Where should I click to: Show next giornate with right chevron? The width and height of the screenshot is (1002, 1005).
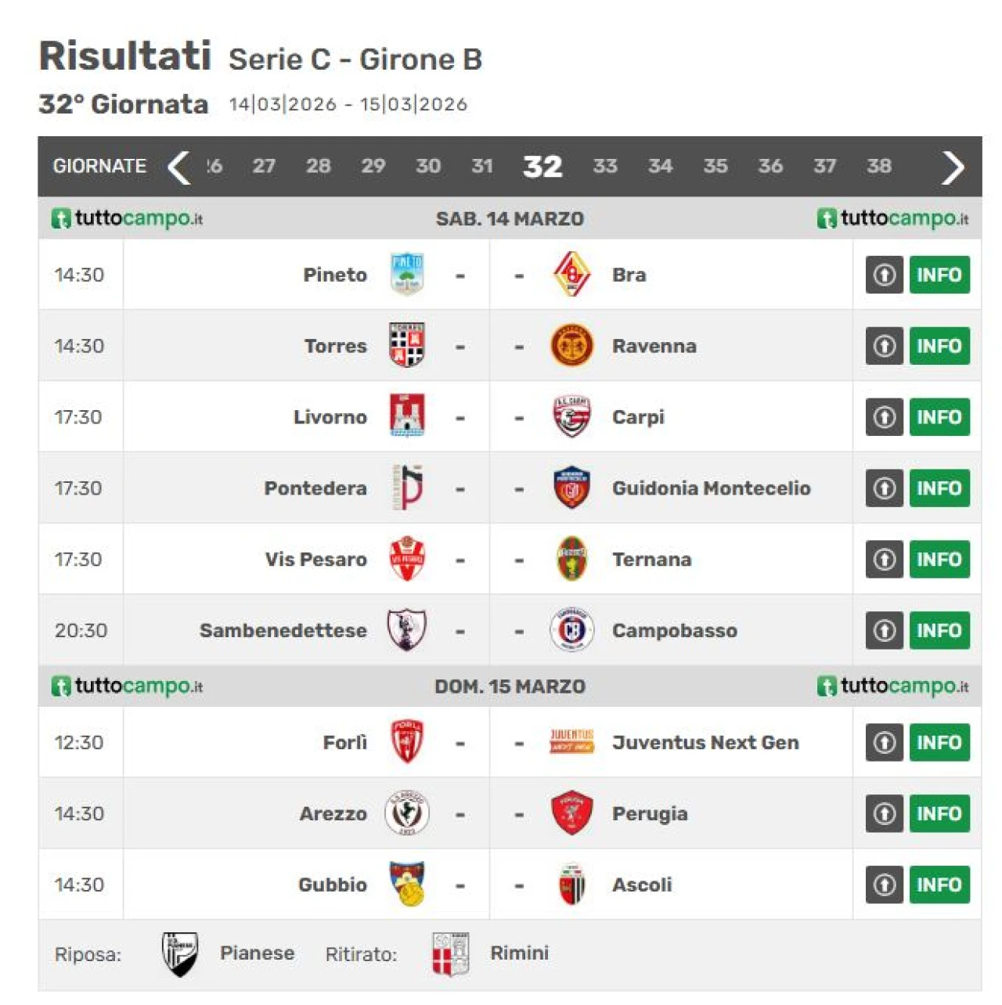(x=952, y=167)
